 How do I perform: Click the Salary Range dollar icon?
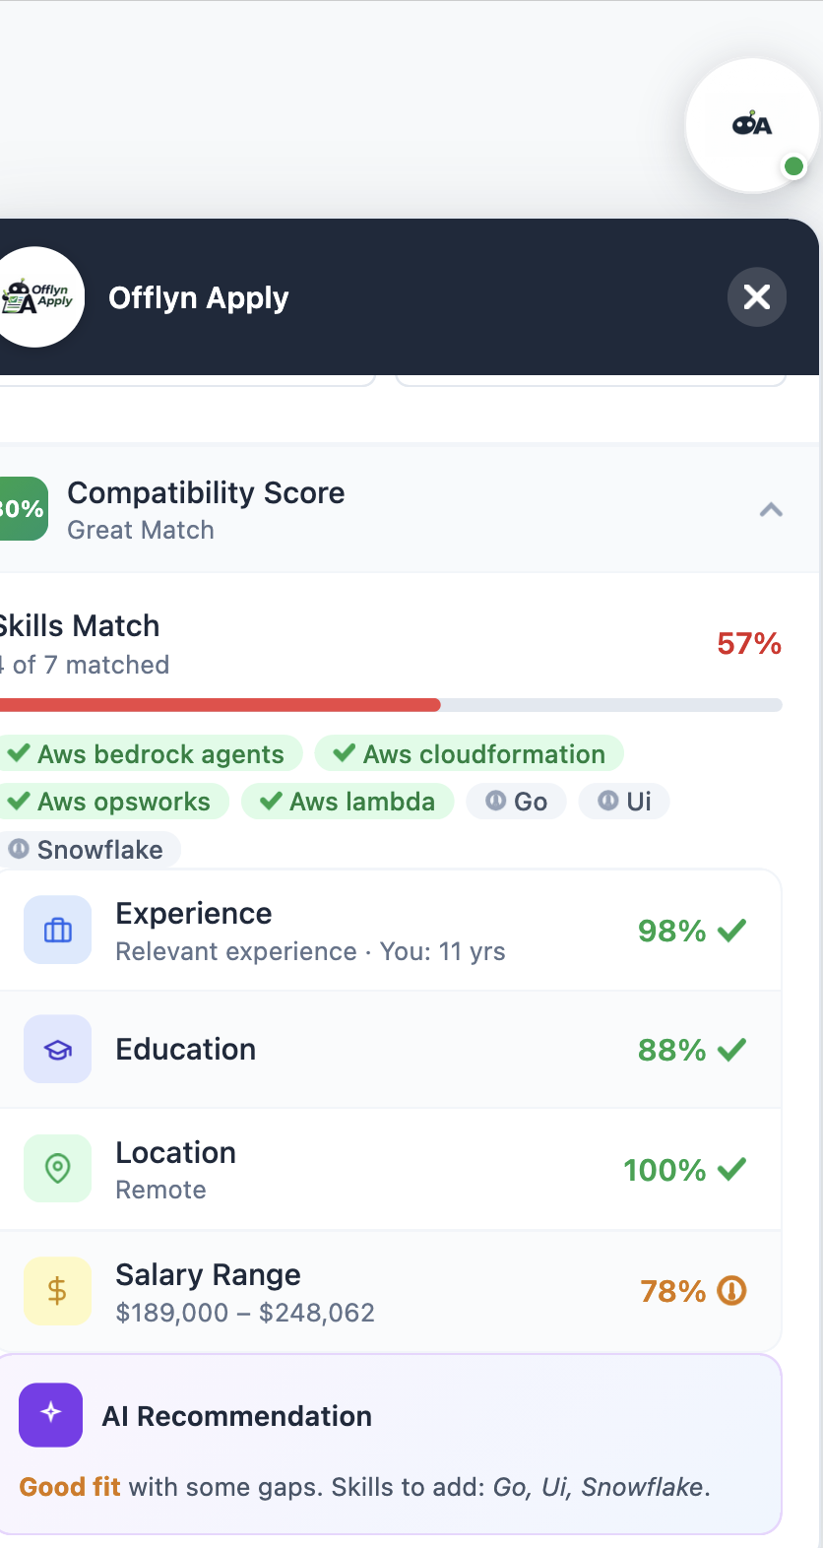tap(57, 1290)
